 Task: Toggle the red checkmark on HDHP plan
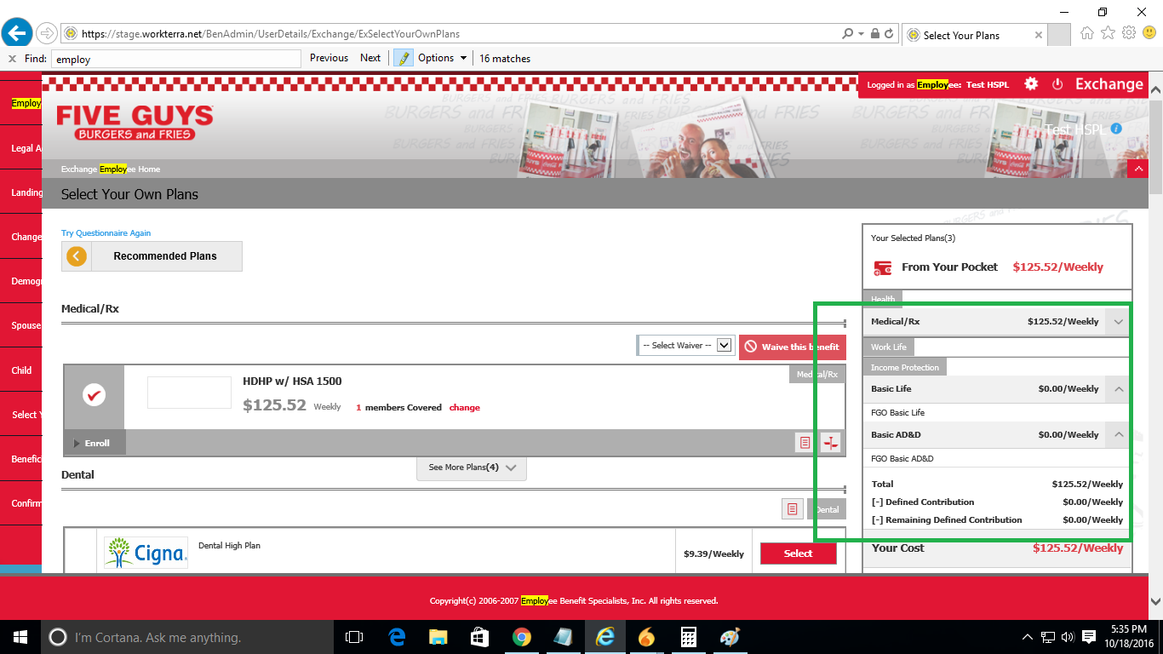click(94, 395)
